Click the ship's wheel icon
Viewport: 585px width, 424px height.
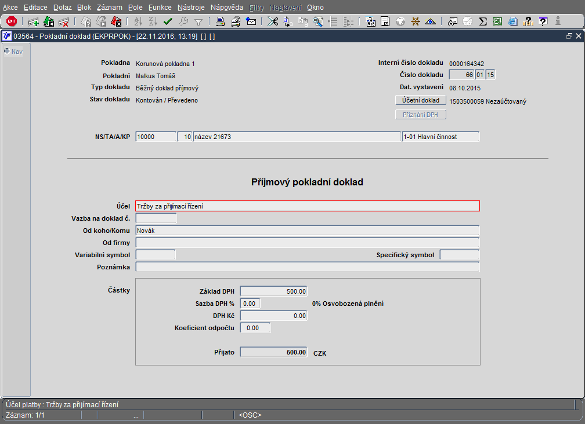tap(416, 21)
